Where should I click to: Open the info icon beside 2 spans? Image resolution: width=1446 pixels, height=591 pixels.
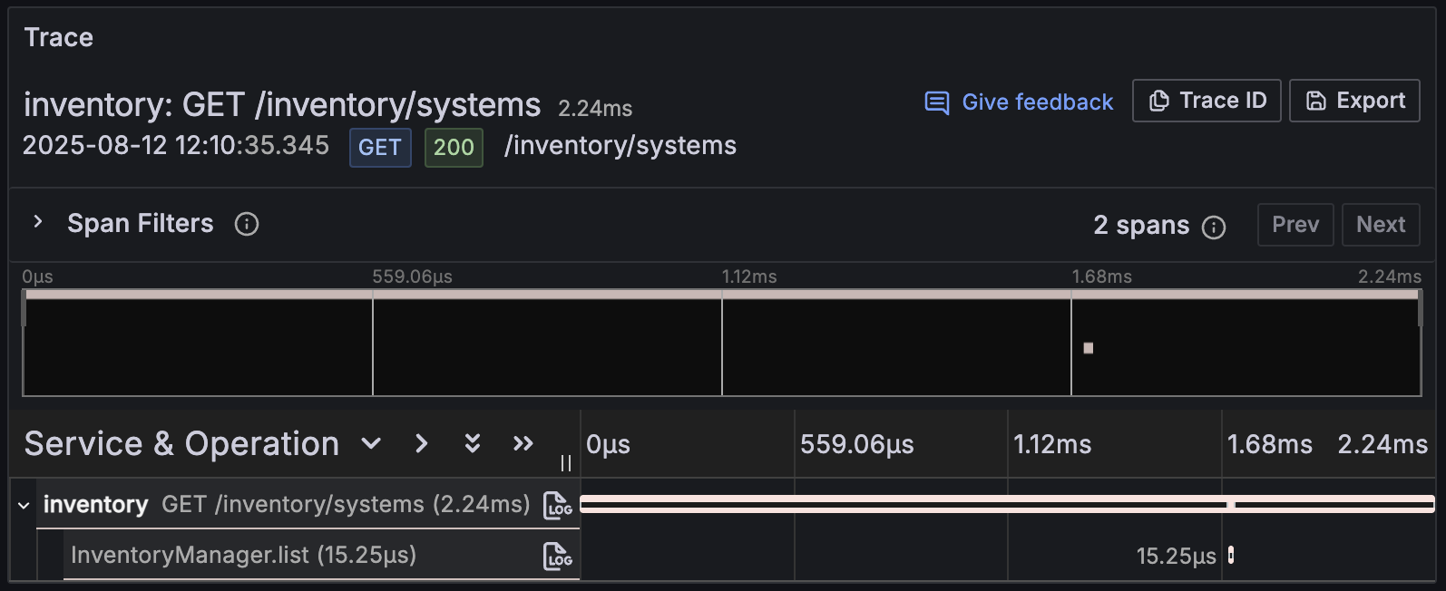[x=1214, y=228]
